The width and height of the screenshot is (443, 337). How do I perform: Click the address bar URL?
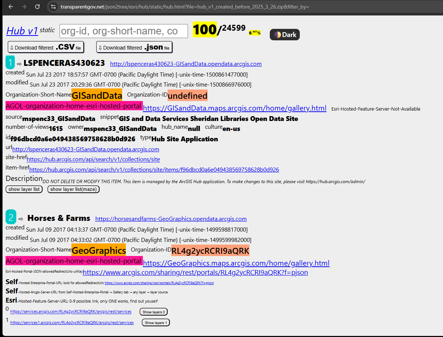pyautogui.click(x=185, y=7)
